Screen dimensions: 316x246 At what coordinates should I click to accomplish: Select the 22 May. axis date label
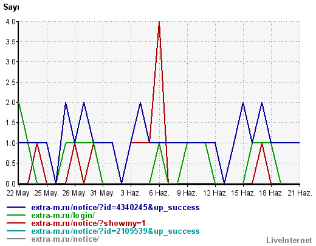click(18, 193)
